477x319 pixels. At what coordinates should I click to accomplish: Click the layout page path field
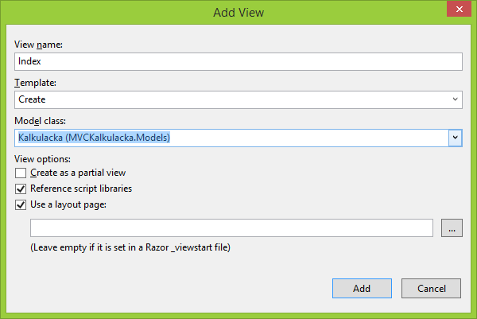[231, 228]
